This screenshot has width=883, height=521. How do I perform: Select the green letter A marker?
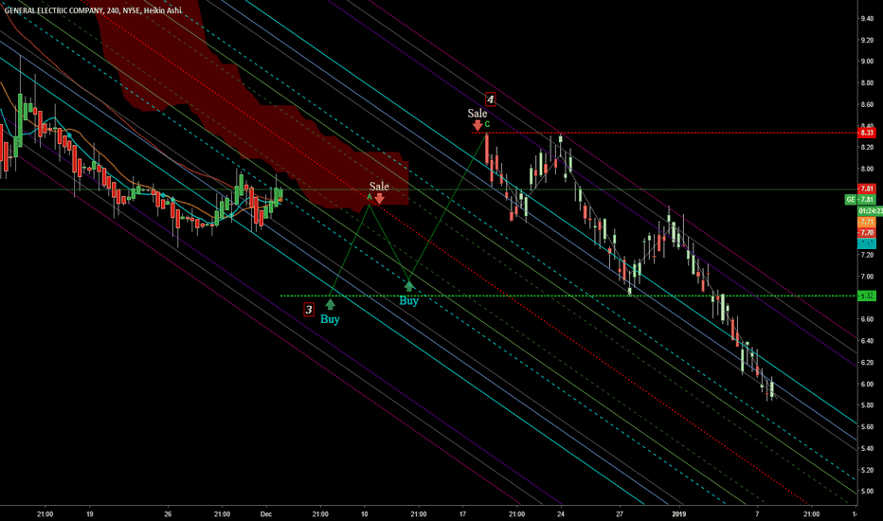click(x=369, y=197)
